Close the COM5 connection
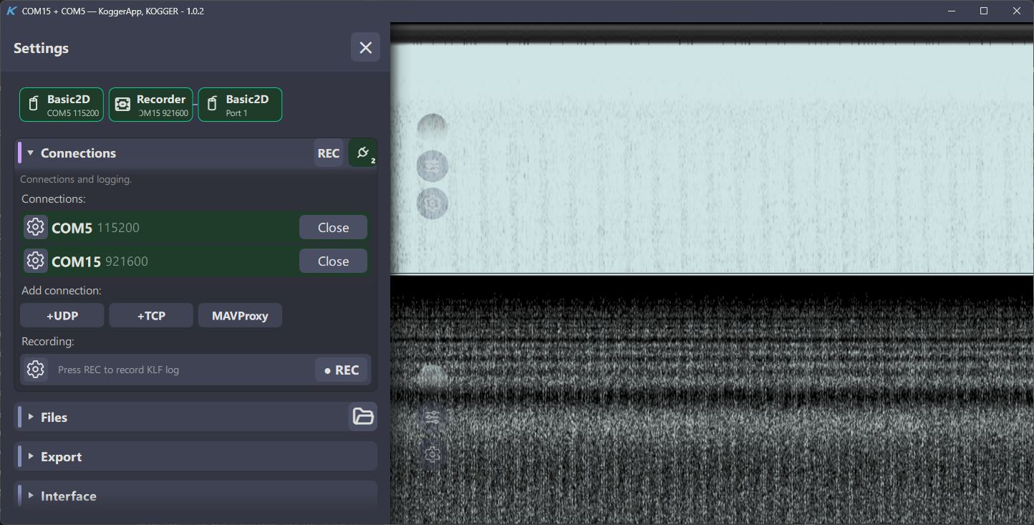Viewport: 1034px width, 525px height. tap(333, 228)
